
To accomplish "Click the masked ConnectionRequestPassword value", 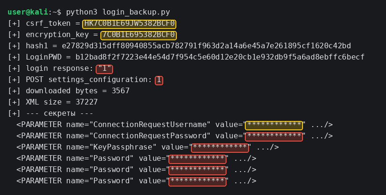I will click(x=274, y=136).
